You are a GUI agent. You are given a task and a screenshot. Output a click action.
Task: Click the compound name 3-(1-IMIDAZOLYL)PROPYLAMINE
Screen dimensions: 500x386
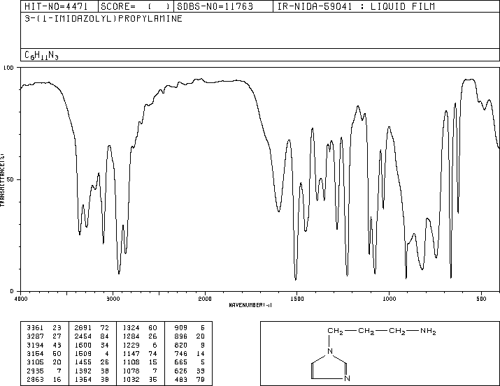tap(103, 18)
